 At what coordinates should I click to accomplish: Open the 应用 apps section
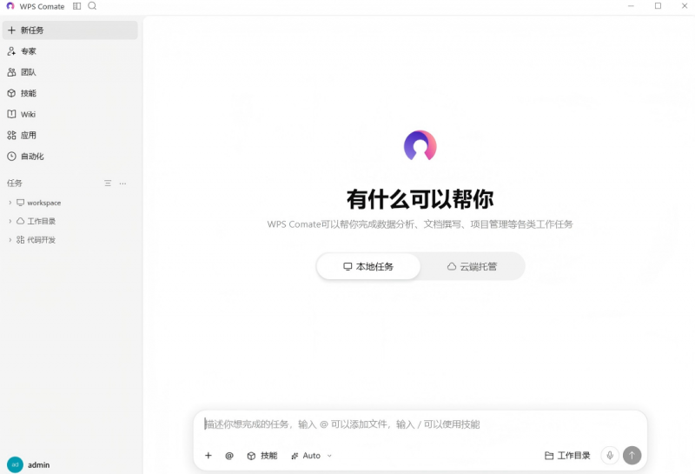[70, 136]
